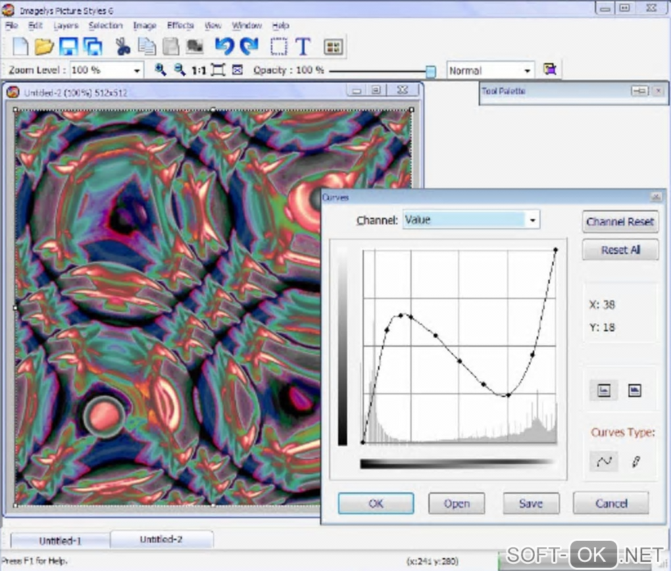
Task: Open the Layers menu
Action: coord(66,26)
